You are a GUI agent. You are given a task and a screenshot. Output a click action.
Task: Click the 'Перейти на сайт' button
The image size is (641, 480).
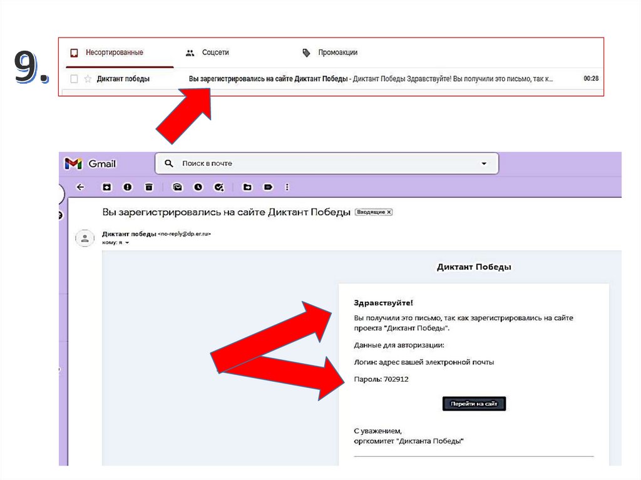point(474,404)
